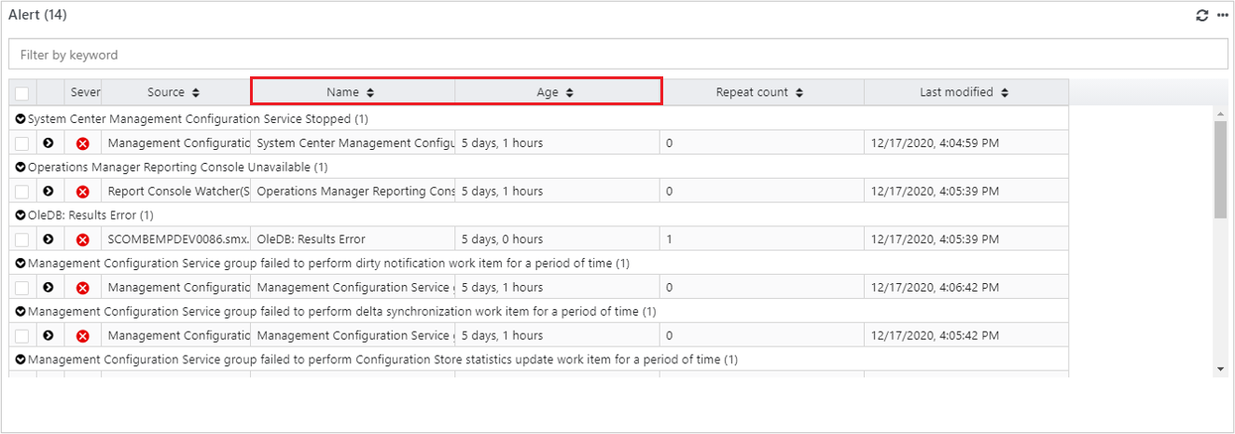Screen dimensions: 1235x434
Task: Click the Age column header
Action: click(x=557, y=92)
